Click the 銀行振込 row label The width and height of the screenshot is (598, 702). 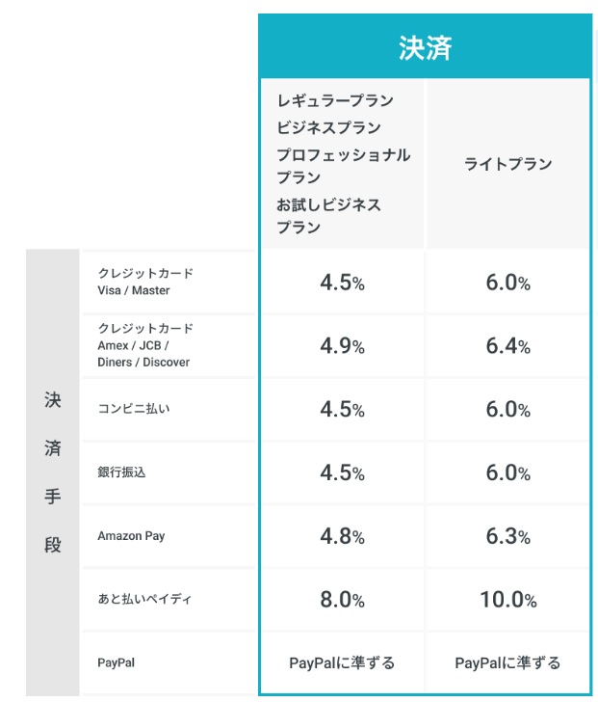pyautogui.click(x=122, y=472)
